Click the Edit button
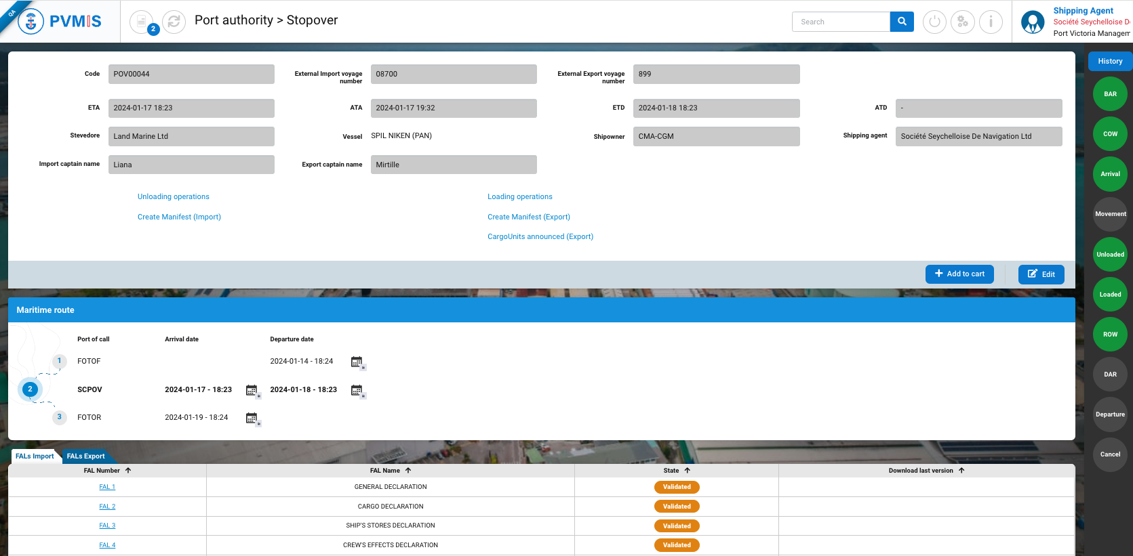Image resolution: width=1133 pixels, height=556 pixels. click(1041, 274)
